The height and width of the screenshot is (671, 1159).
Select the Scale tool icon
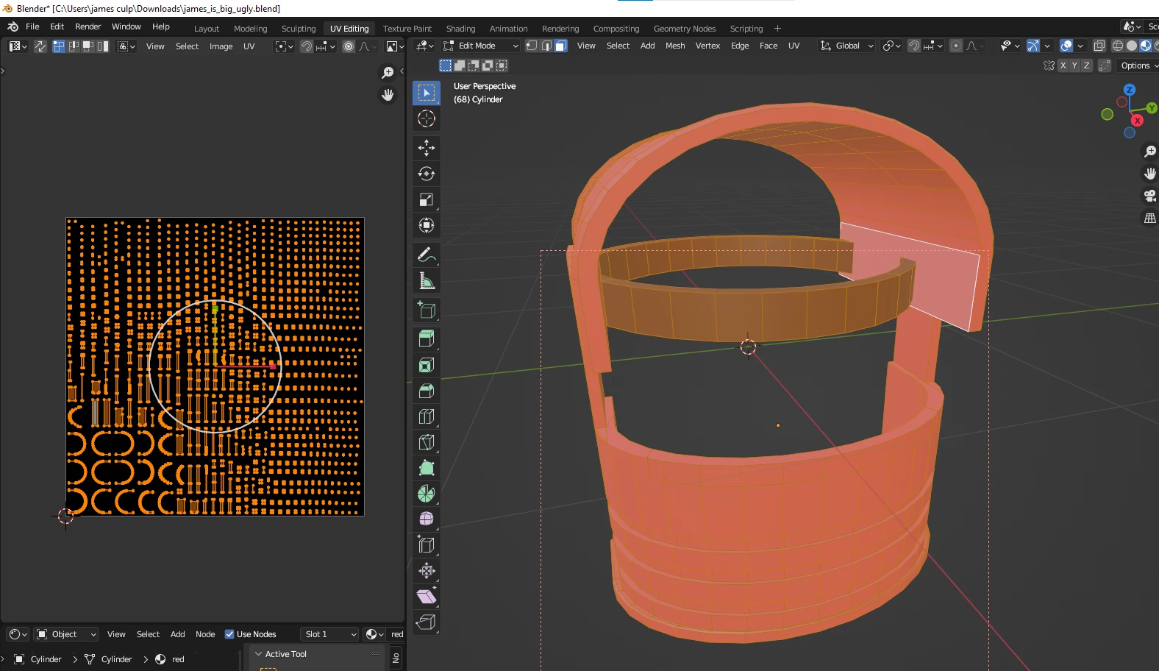pos(427,199)
